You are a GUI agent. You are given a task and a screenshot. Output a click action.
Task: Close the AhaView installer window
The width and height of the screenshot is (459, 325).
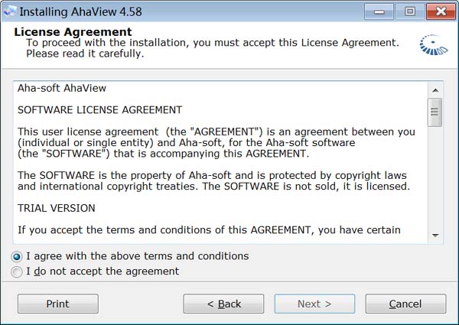(x=441, y=11)
